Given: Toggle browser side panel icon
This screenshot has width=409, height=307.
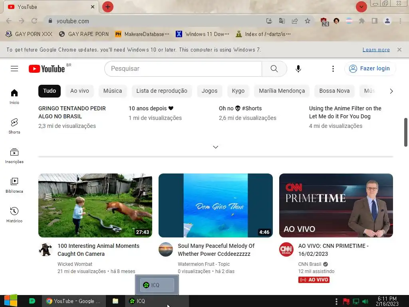Looking at the screenshot, I should (x=375, y=21).
